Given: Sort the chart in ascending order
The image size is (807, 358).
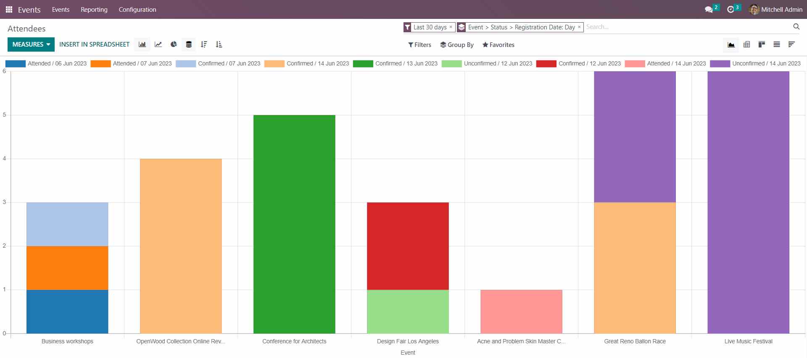Looking at the screenshot, I should [219, 44].
